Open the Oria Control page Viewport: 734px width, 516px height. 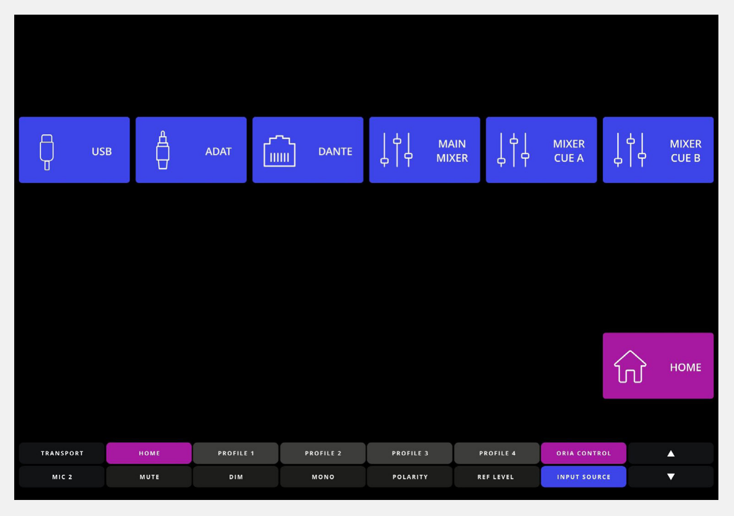pos(584,453)
